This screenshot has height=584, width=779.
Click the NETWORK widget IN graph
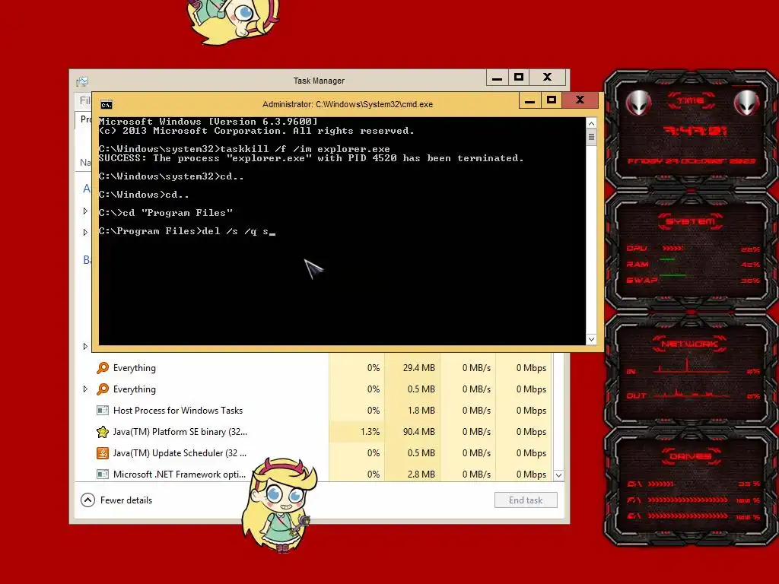point(692,367)
